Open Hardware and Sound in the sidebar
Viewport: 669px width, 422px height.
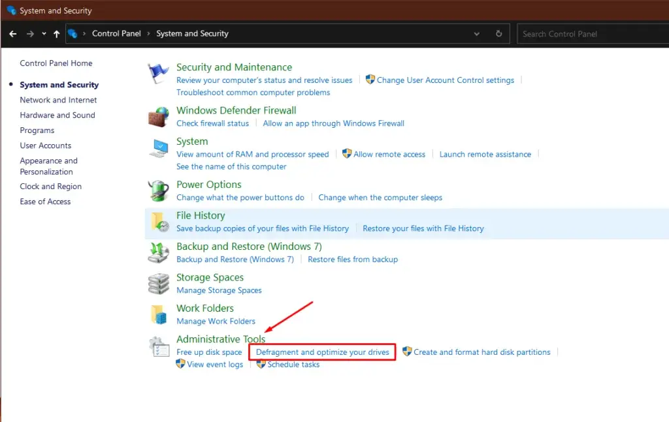tap(57, 115)
